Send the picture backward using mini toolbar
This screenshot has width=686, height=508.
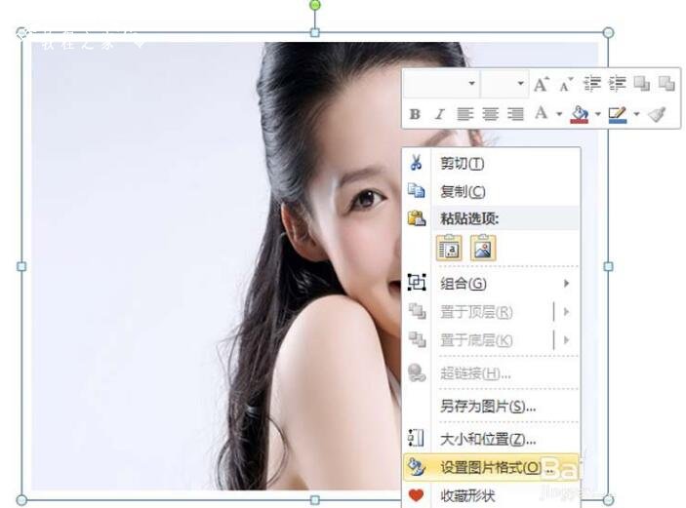point(666,83)
